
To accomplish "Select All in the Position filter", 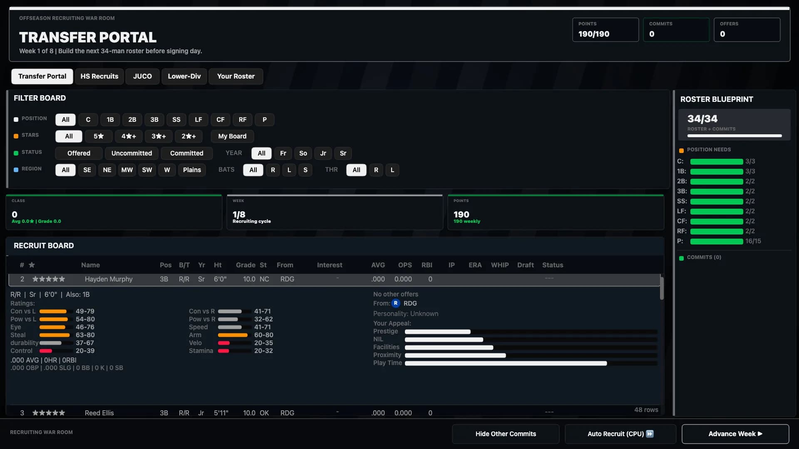I will [x=65, y=120].
